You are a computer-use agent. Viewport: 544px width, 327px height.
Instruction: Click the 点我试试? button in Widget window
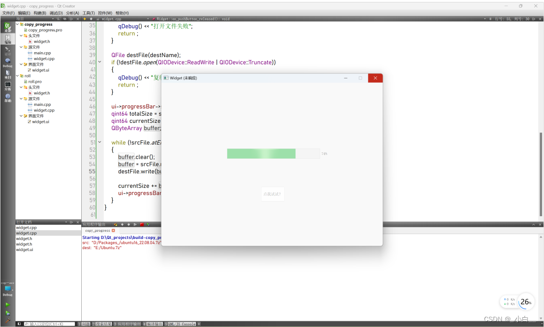click(x=272, y=194)
